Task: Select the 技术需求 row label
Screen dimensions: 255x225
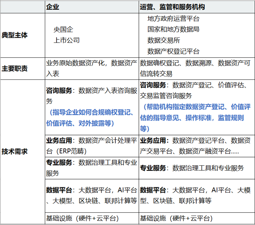Action: click(x=14, y=152)
